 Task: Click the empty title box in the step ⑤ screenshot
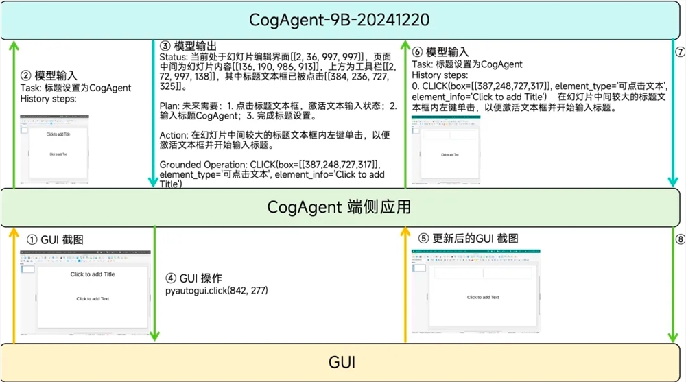483,273
